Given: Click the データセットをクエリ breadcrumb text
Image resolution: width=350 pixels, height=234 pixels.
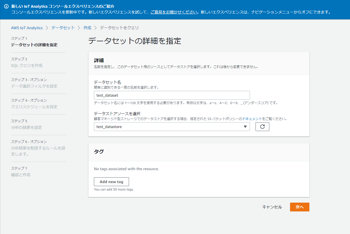Looking at the screenshot, I should (119, 28).
